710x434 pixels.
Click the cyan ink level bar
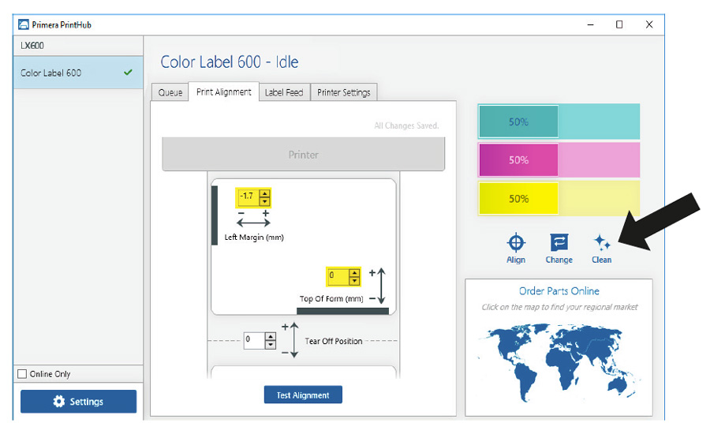559,122
